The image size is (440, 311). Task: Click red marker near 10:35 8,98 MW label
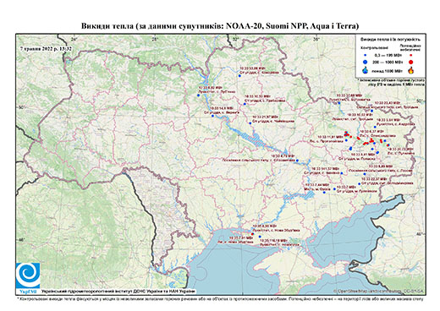click(x=252, y=234)
